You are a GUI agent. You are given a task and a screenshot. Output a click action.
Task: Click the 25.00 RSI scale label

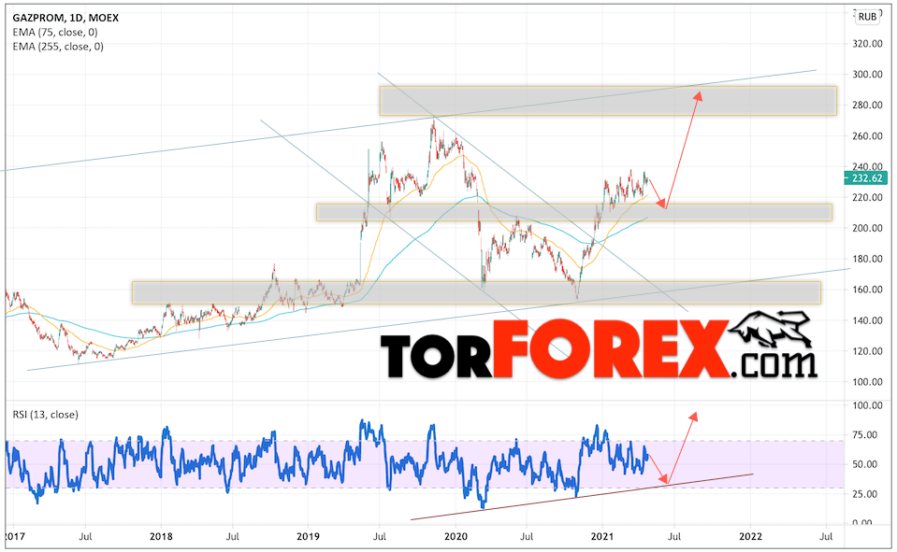[865, 494]
